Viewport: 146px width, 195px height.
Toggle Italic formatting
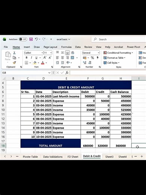pyautogui.click(x=32, y=58)
